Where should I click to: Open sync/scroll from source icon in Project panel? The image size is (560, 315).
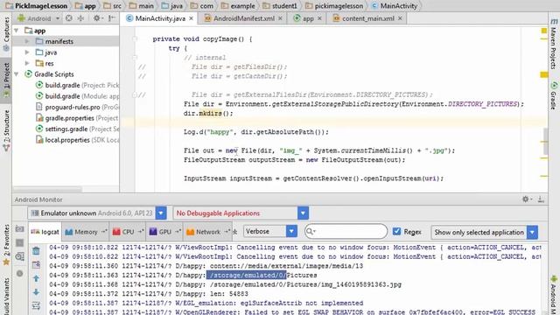click(x=69, y=18)
